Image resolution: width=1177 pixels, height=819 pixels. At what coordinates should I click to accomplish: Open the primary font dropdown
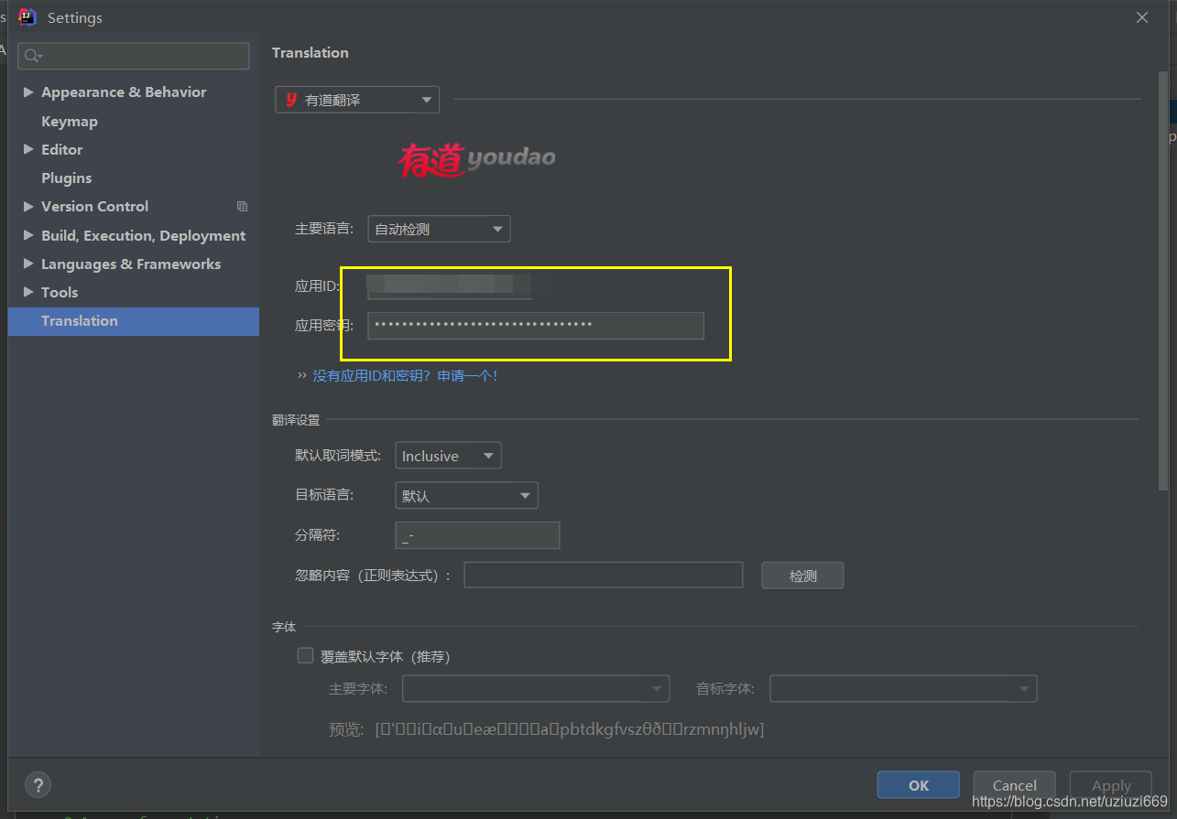tap(536, 688)
